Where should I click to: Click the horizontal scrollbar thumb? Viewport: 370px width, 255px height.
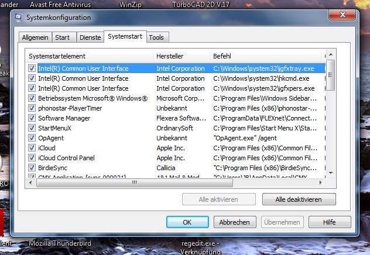(135, 183)
